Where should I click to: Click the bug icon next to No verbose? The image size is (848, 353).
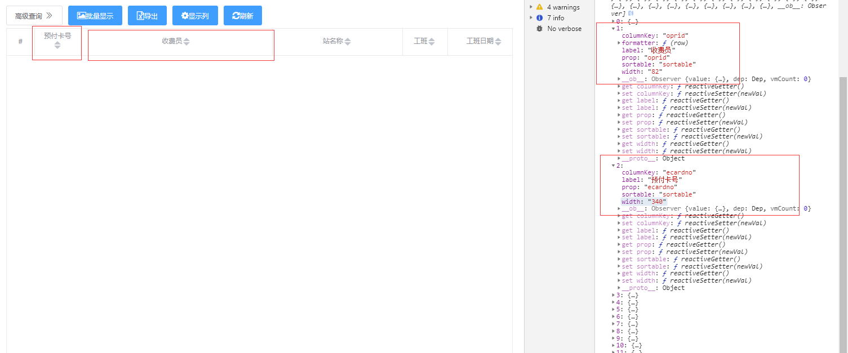click(540, 28)
